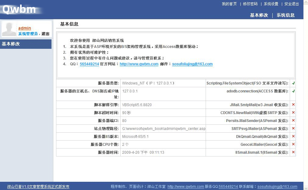Click red X icon for Persits.MailSender

click(x=293, y=120)
